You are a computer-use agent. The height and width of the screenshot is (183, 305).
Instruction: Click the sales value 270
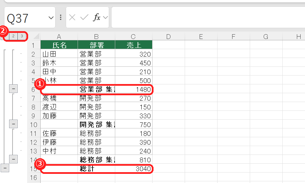134,98
